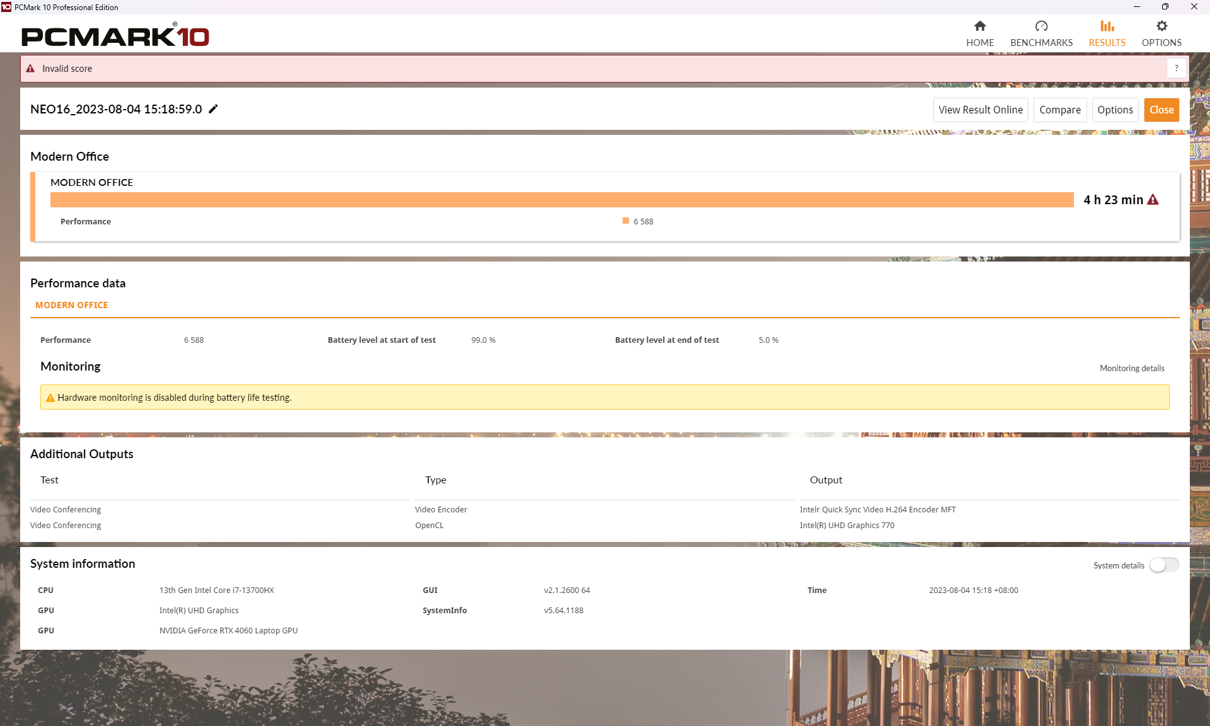
Task: Click the OpenCL type cell
Action: [x=429, y=525]
